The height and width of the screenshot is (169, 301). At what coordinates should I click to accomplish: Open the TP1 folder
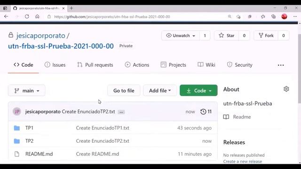point(29,128)
